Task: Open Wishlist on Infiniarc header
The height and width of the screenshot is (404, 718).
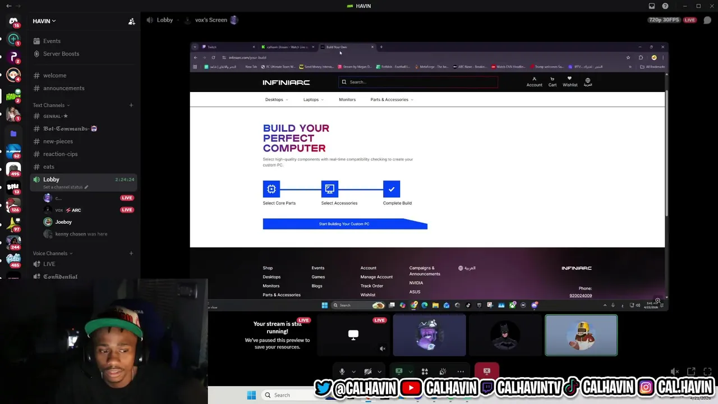Action: (569, 82)
